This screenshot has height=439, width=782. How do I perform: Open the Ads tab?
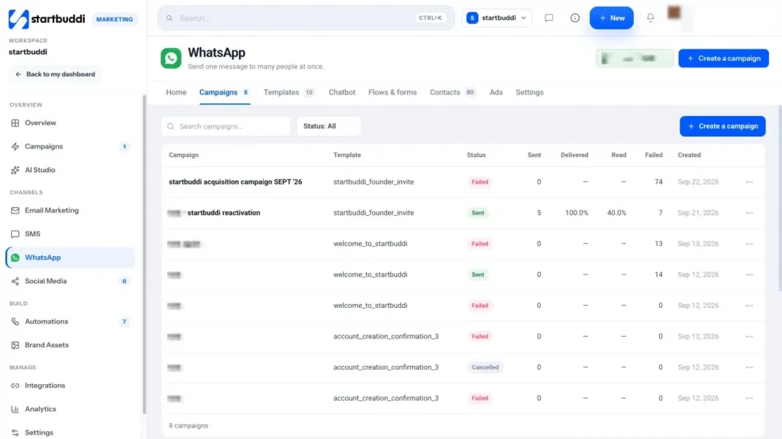[x=496, y=92]
